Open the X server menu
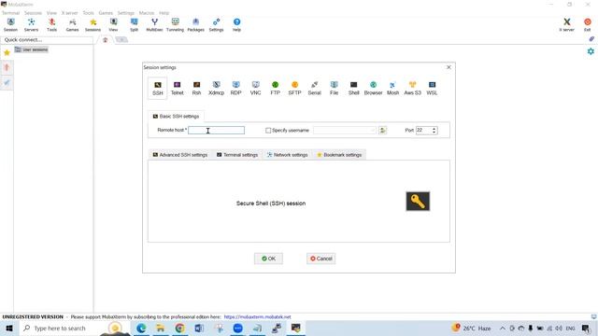This screenshot has width=598, height=336. point(70,13)
